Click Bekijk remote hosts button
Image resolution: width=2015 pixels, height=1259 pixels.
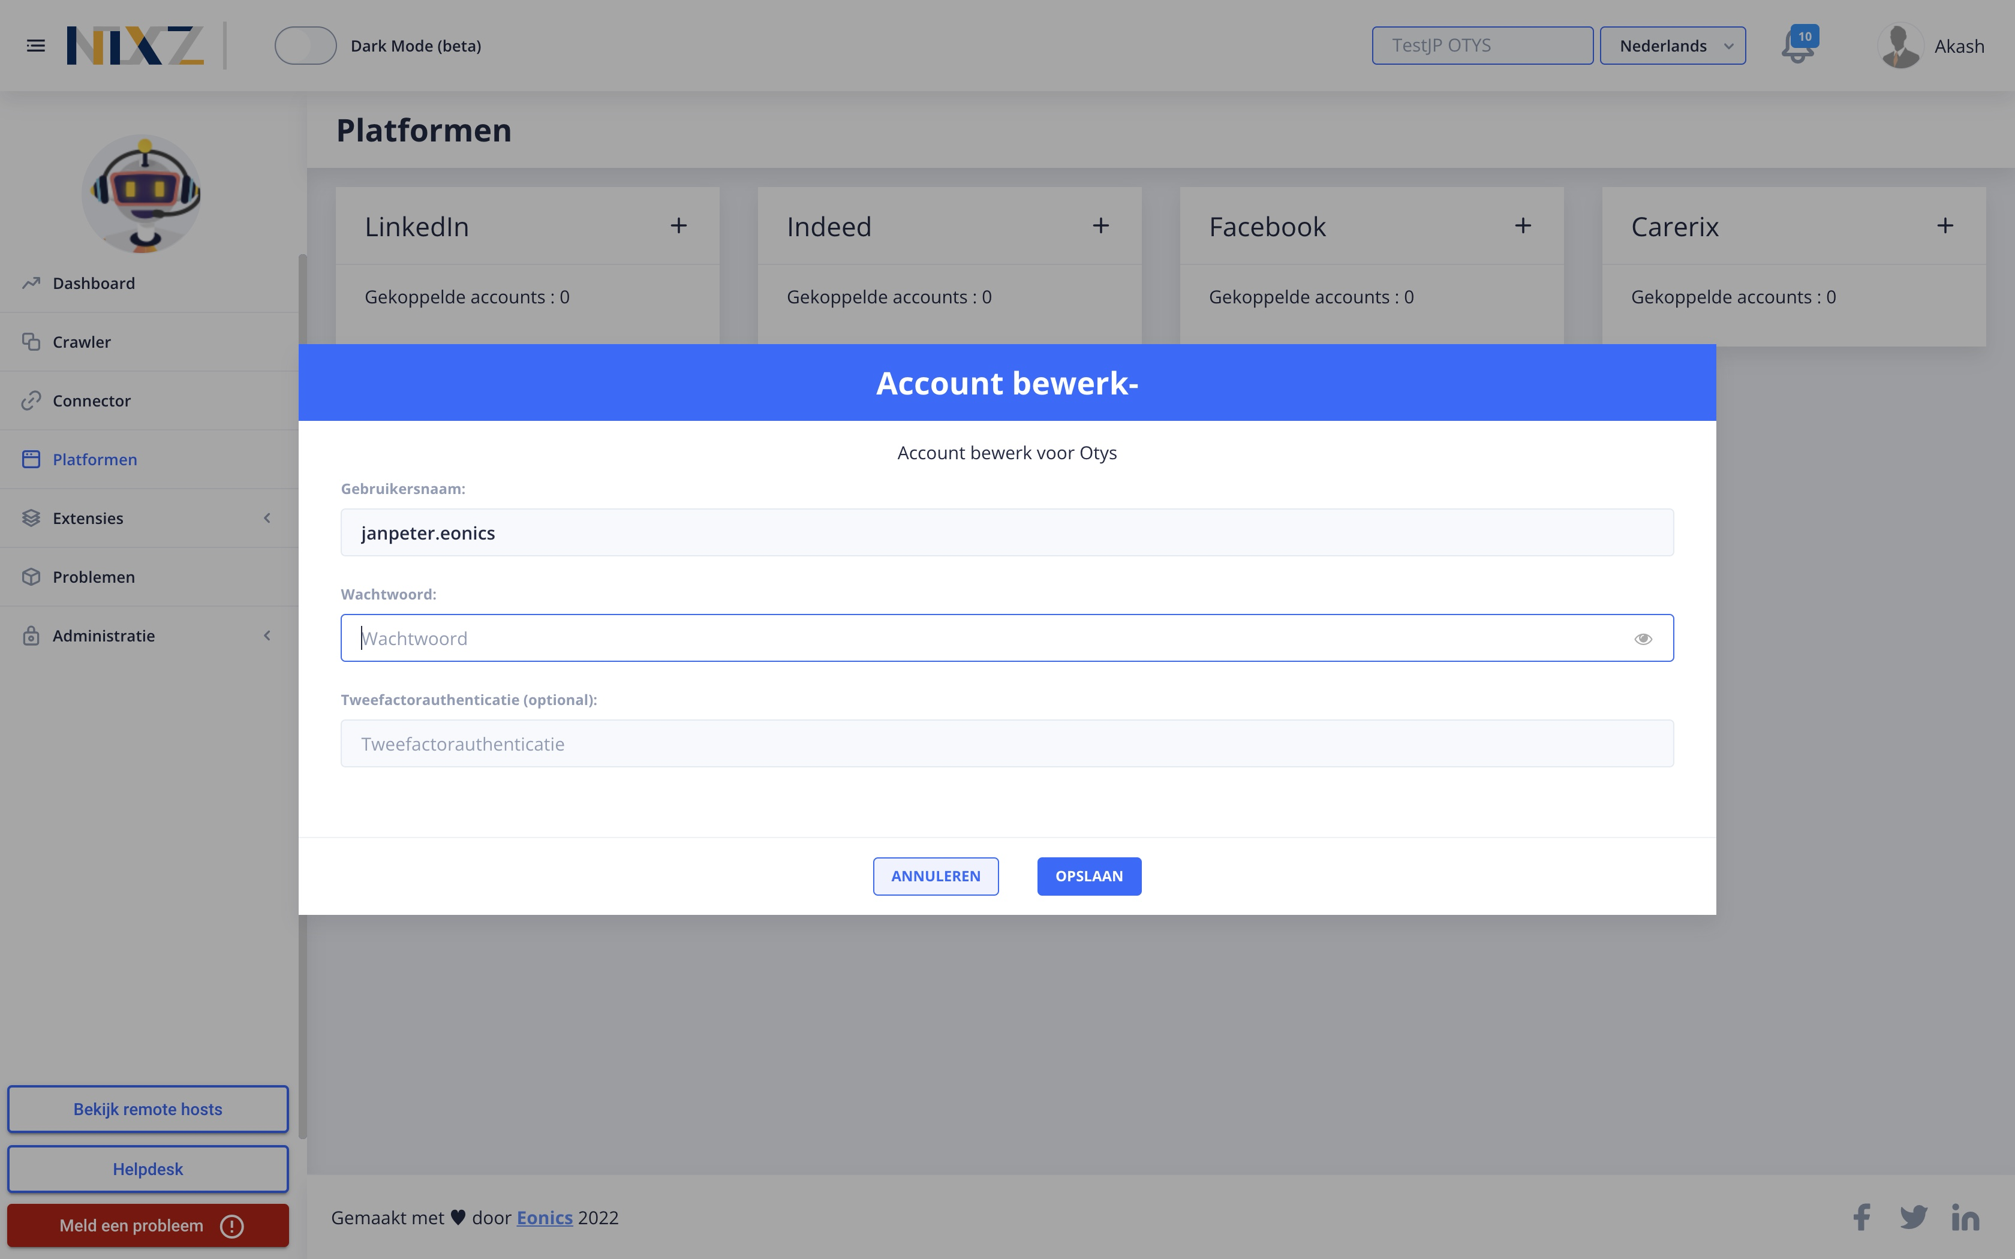tap(148, 1109)
